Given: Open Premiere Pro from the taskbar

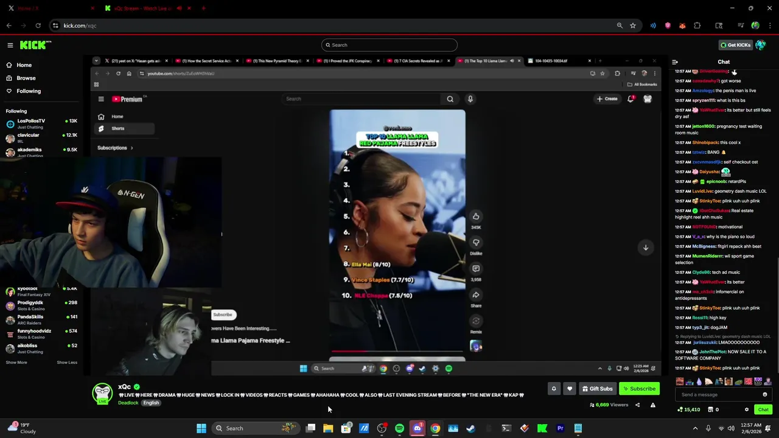Looking at the screenshot, I should [x=560, y=428].
